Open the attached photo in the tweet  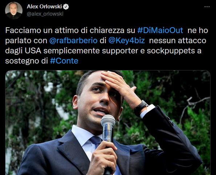tap(108, 123)
